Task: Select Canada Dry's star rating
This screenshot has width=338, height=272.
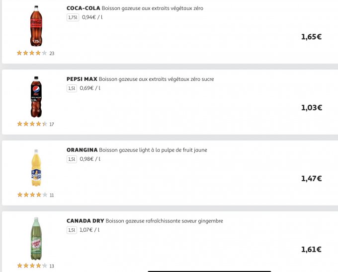Action: 32,266
